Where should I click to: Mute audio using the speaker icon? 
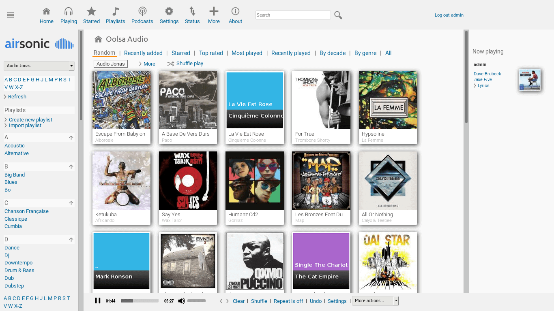tap(181, 301)
